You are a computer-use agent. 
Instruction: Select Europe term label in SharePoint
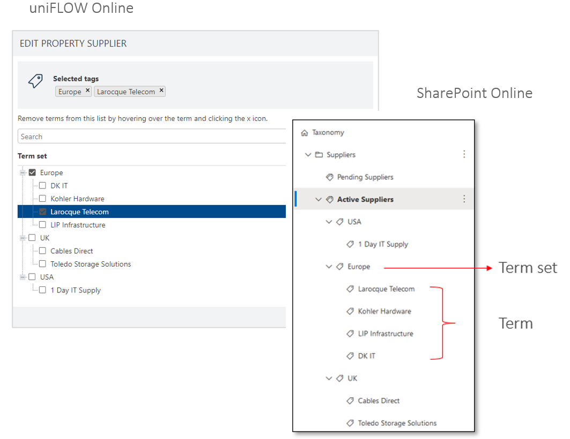(x=359, y=267)
